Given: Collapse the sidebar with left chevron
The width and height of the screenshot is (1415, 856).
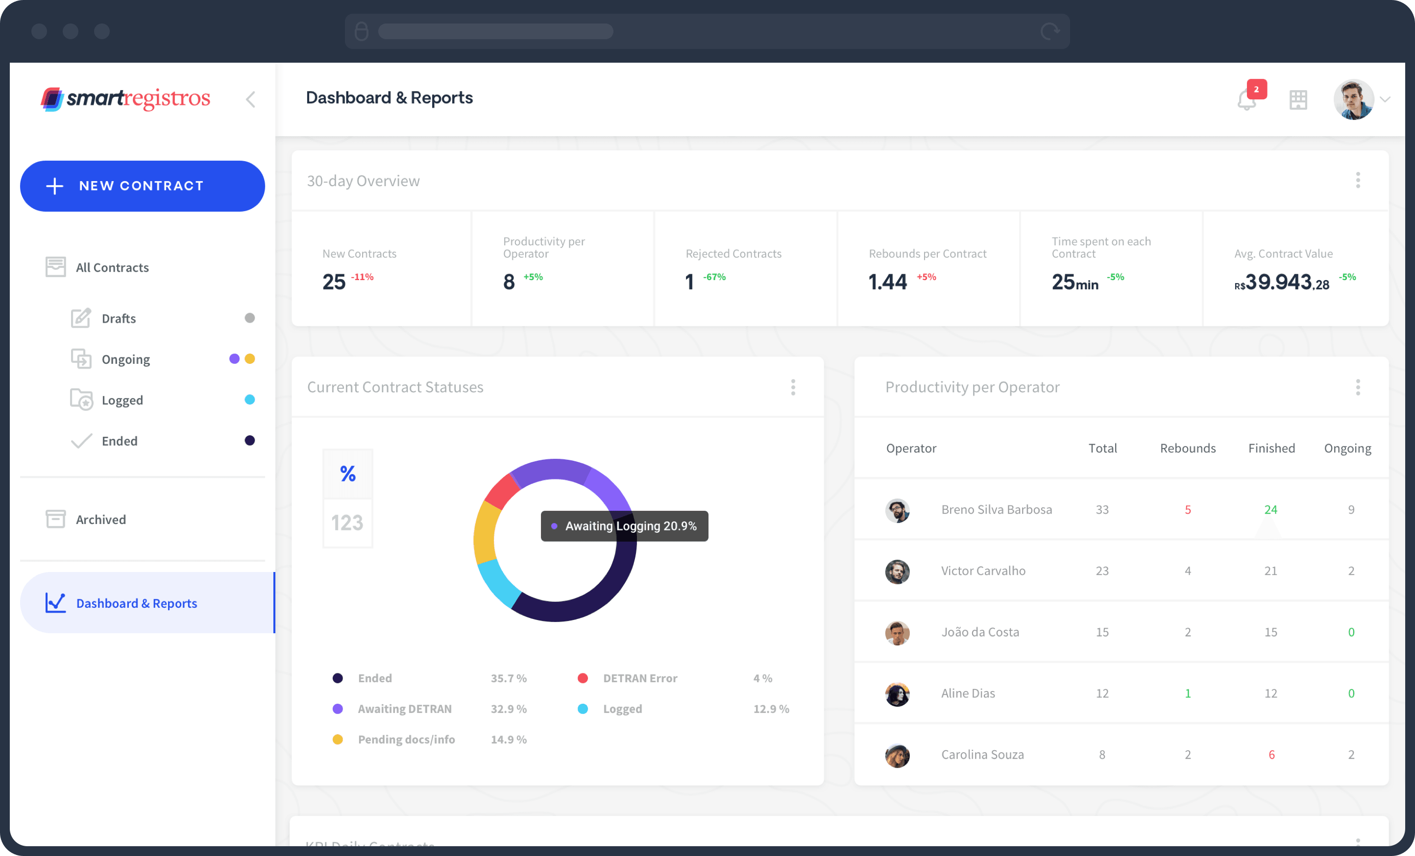Looking at the screenshot, I should pyautogui.click(x=250, y=99).
